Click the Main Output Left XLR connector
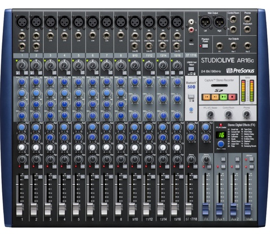Screen dimensions: 270x236 (x=205, y=22)
